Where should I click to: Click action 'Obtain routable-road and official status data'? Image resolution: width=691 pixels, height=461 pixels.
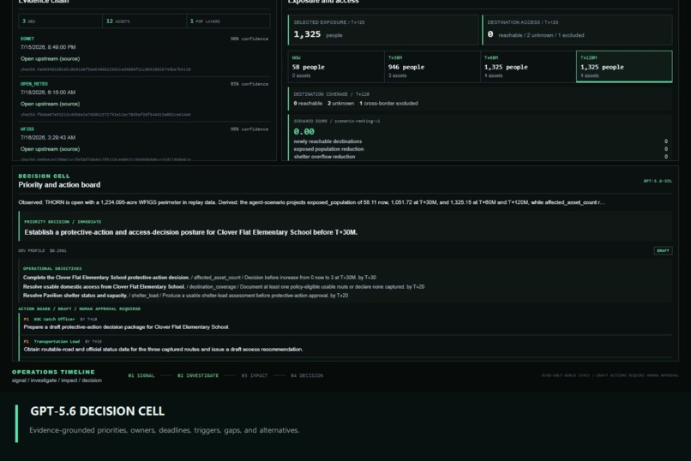pyautogui.click(x=163, y=349)
